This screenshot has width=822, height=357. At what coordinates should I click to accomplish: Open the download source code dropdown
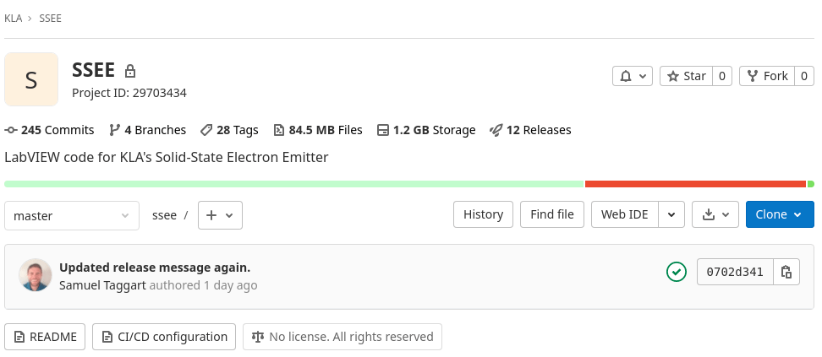(715, 214)
